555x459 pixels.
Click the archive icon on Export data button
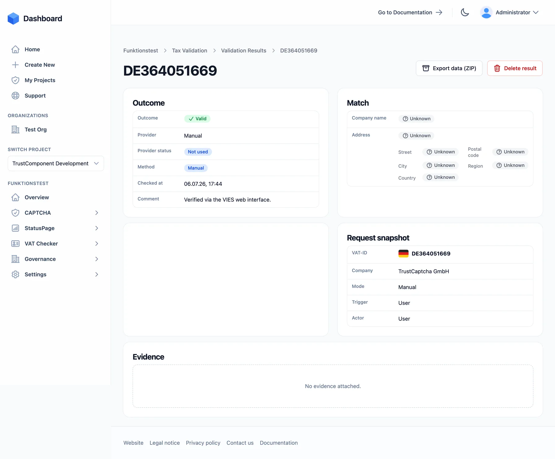point(426,68)
